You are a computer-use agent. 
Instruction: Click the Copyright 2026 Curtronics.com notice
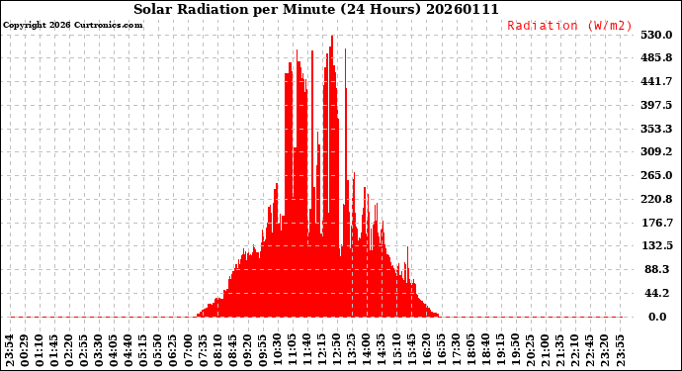click(72, 26)
